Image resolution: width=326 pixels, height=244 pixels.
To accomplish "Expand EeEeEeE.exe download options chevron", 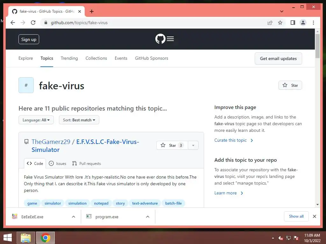I will 74,217.
